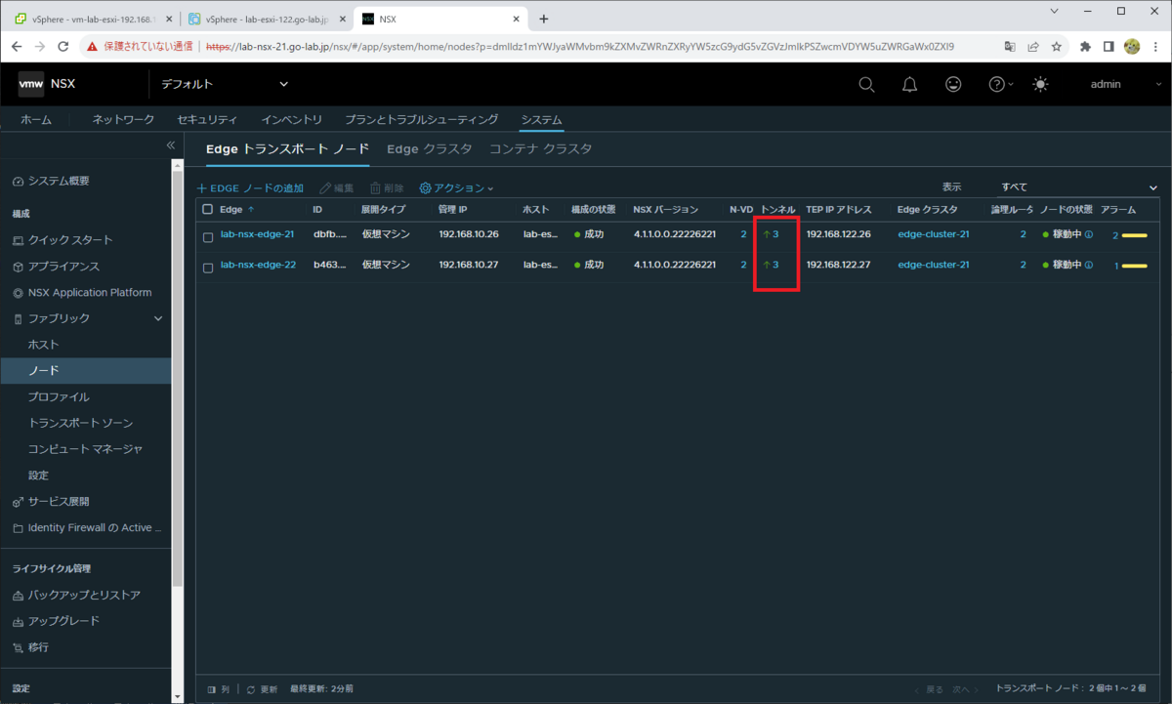Open サービス展開 in sidebar
This screenshot has height=704, width=1172.
tap(59, 501)
